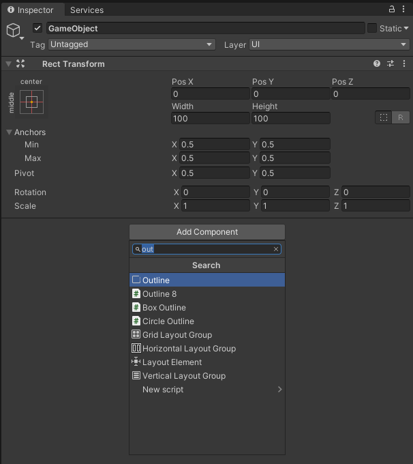Image resolution: width=413 pixels, height=464 pixels.
Task: Open the anchor presets box
Action: click(31, 102)
